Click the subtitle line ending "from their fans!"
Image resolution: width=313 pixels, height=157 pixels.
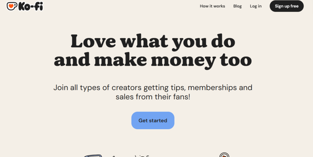(x=153, y=97)
